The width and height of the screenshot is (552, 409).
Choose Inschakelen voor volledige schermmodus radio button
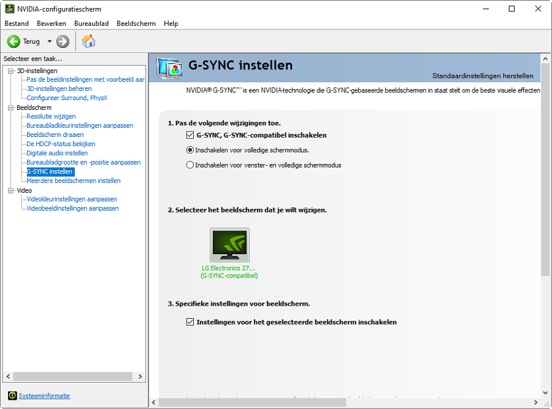coord(190,150)
